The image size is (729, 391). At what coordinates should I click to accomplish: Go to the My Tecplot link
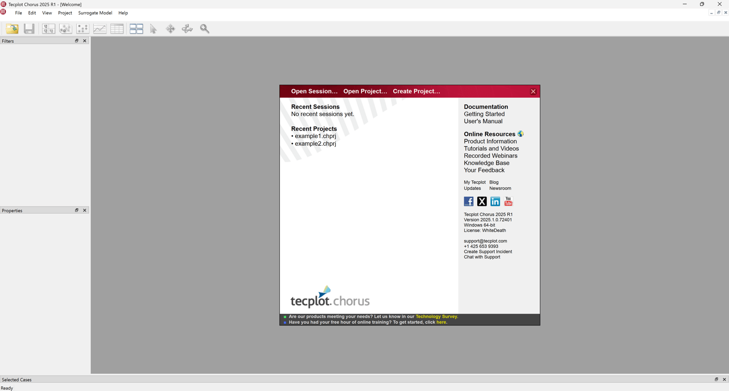pos(475,183)
